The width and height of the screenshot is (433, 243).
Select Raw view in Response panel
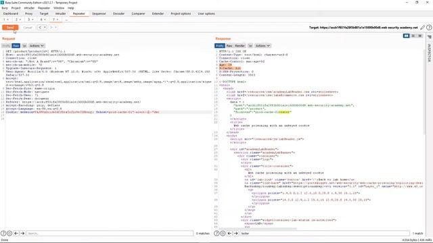229,46
